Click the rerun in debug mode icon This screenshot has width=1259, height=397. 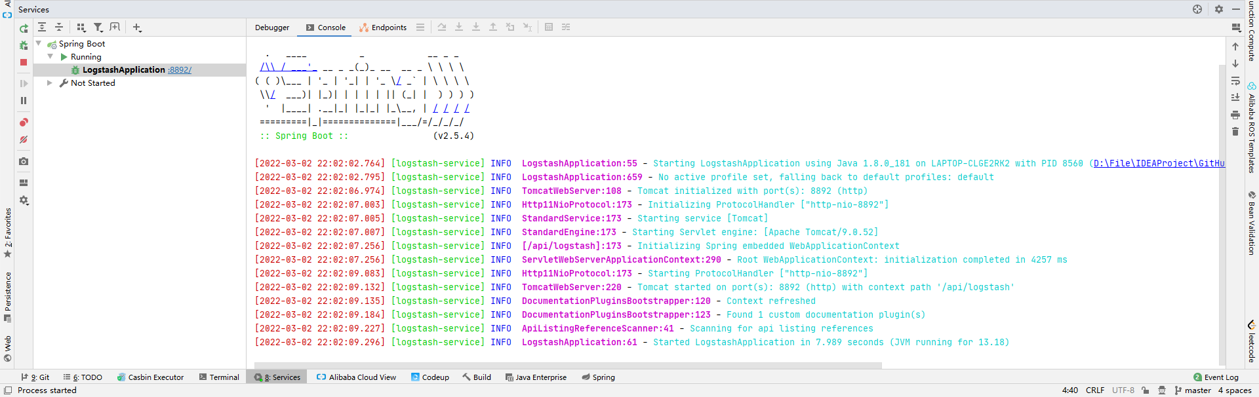point(24,45)
